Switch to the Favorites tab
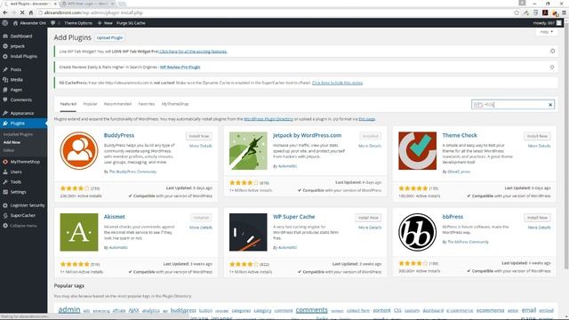 [x=147, y=104]
